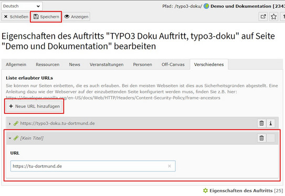The image size is (285, 196).
Task: Click the Speichern save button
Action: tap(46, 17)
